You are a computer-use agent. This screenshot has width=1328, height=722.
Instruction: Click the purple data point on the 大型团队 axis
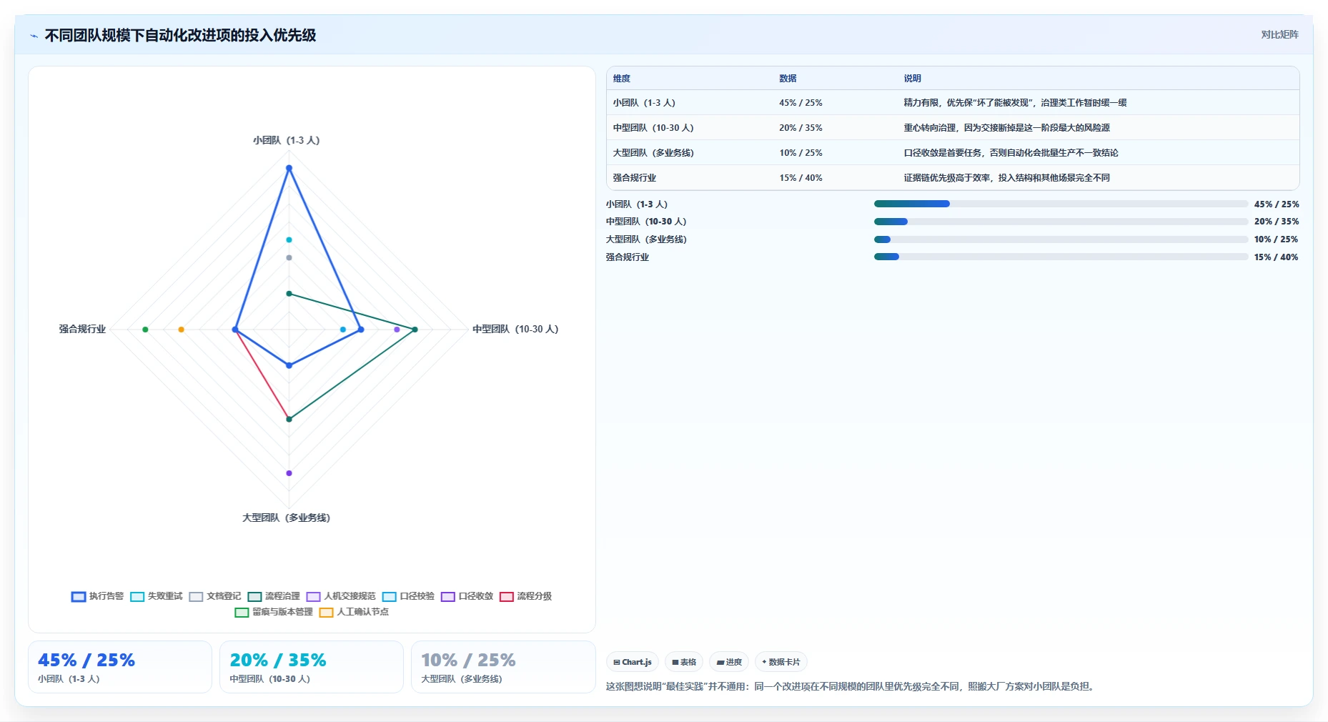(x=289, y=473)
